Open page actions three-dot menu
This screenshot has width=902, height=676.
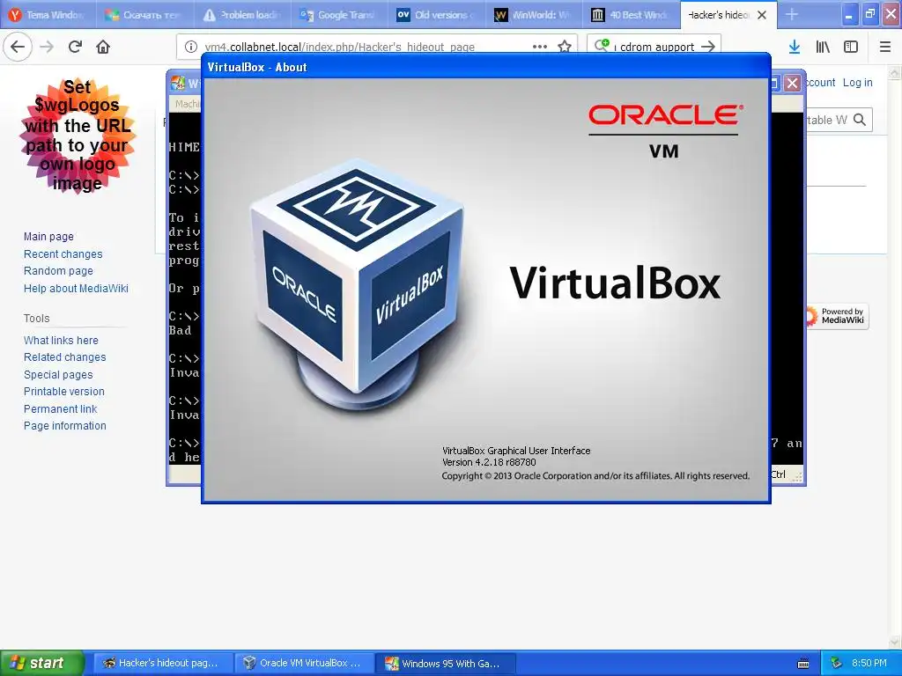click(540, 47)
